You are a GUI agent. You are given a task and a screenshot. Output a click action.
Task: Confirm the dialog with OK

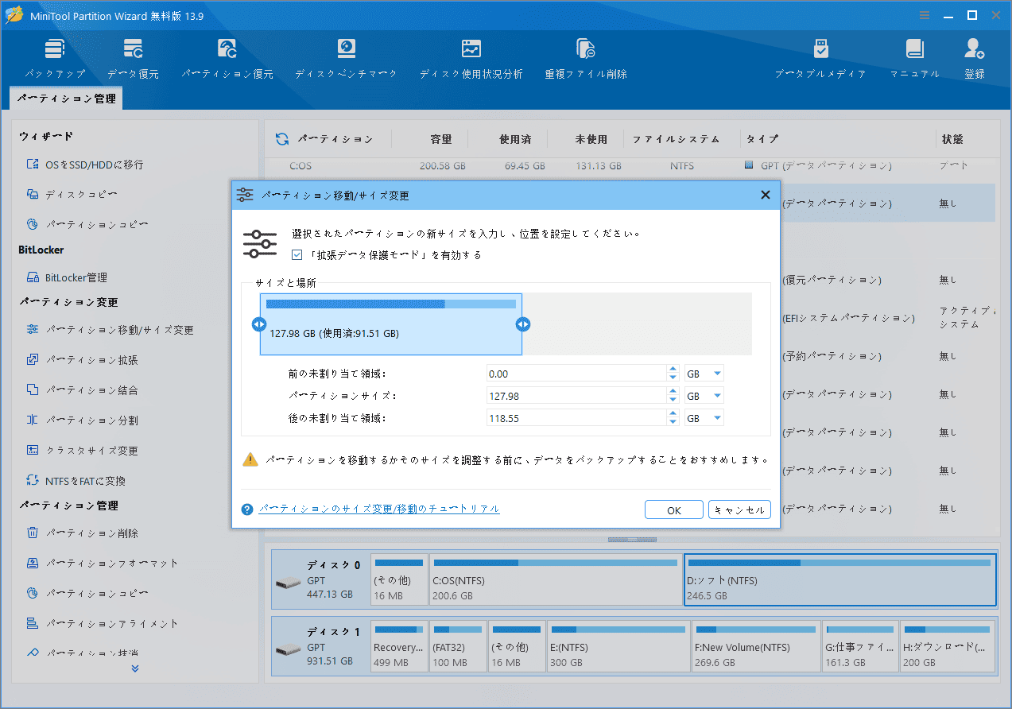(674, 510)
